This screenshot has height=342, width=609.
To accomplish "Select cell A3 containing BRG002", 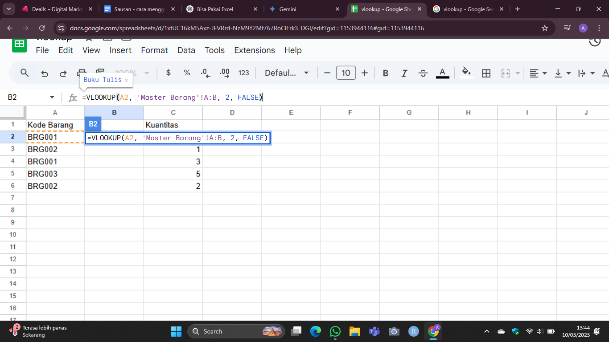I will pos(55,149).
